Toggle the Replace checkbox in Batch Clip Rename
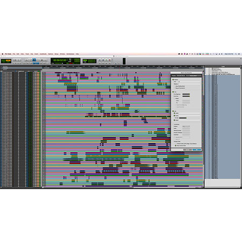Image resolution: width=242 pixels, height=242 pixels. (173, 80)
